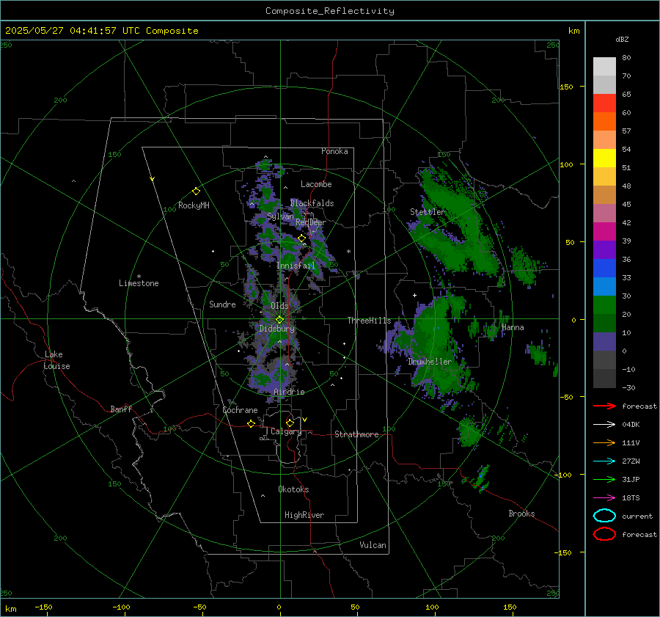The width and height of the screenshot is (660, 617).
Task: Click the green 31JP arrow legend icon
Action: (x=604, y=479)
